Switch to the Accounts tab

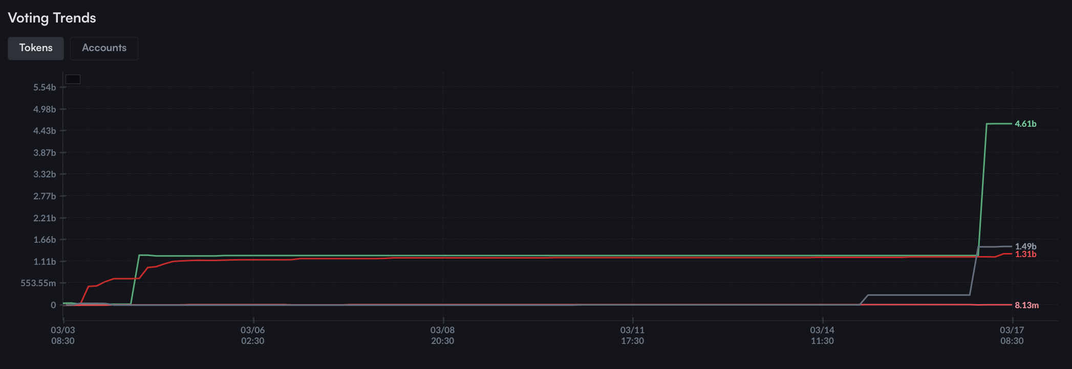(x=104, y=48)
